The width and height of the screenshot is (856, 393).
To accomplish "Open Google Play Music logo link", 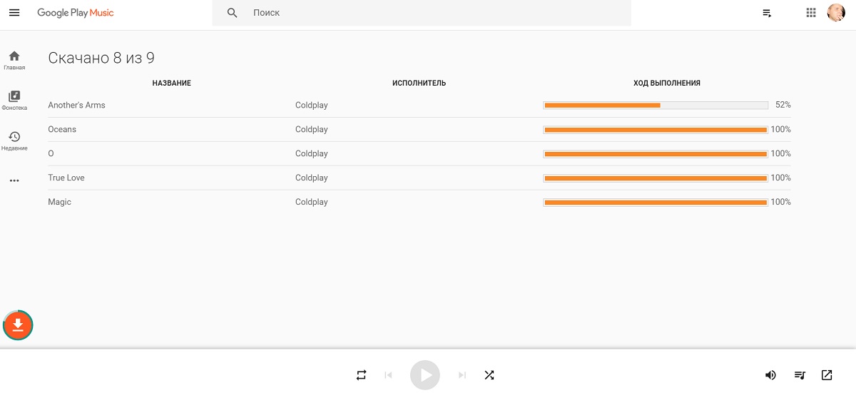I will click(x=76, y=13).
